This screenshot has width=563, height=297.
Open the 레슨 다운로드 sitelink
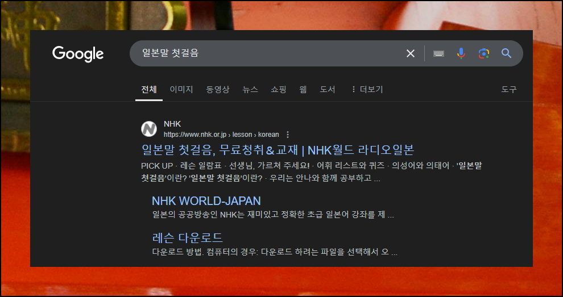coord(188,237)
